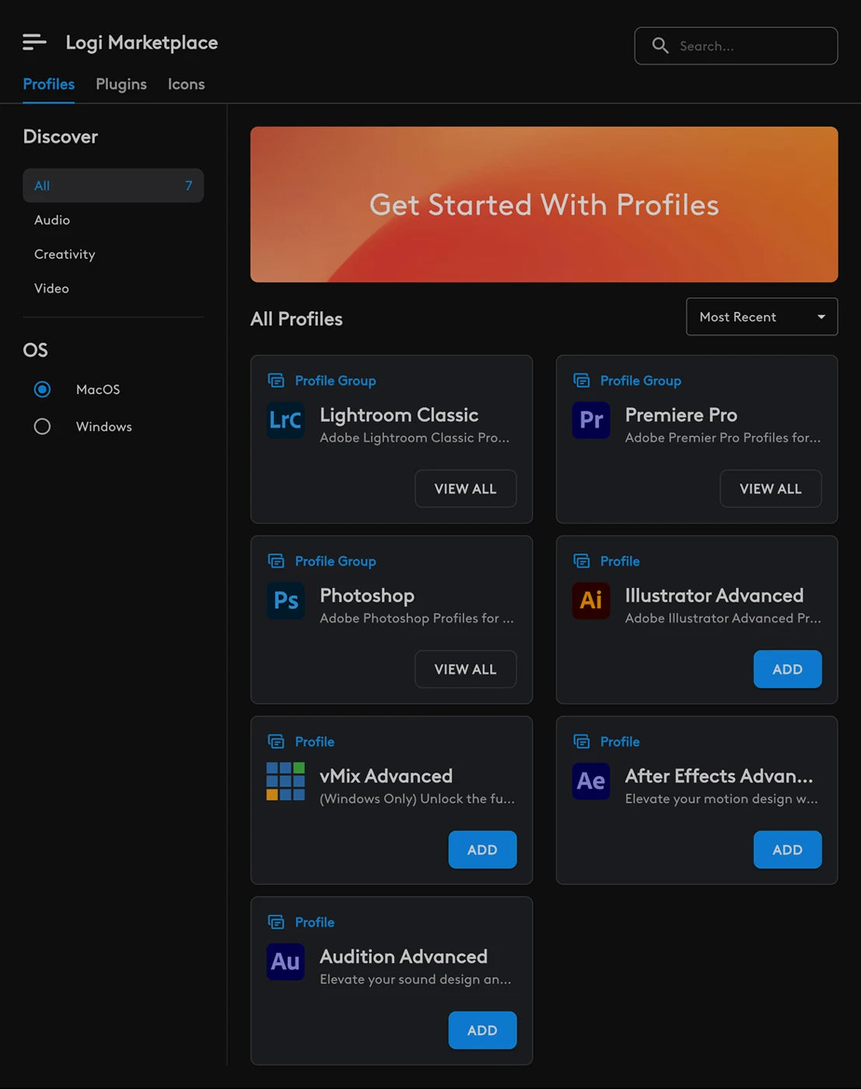The height and width of the screenshot is (1089, 861).
Task: Add the Illustrator Advanced profile
Action: pos(787,669)
